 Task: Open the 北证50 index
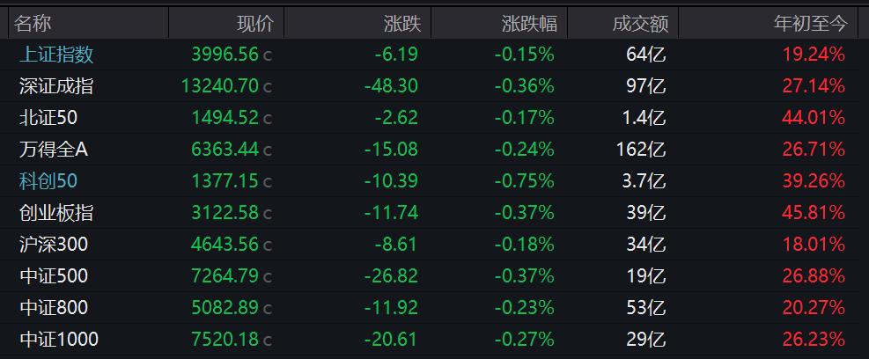pyautogui.click(x=53, y=118)
